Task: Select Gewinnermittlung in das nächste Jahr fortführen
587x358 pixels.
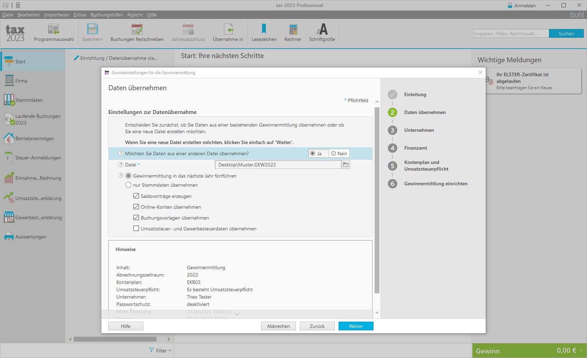Action: 129,176
